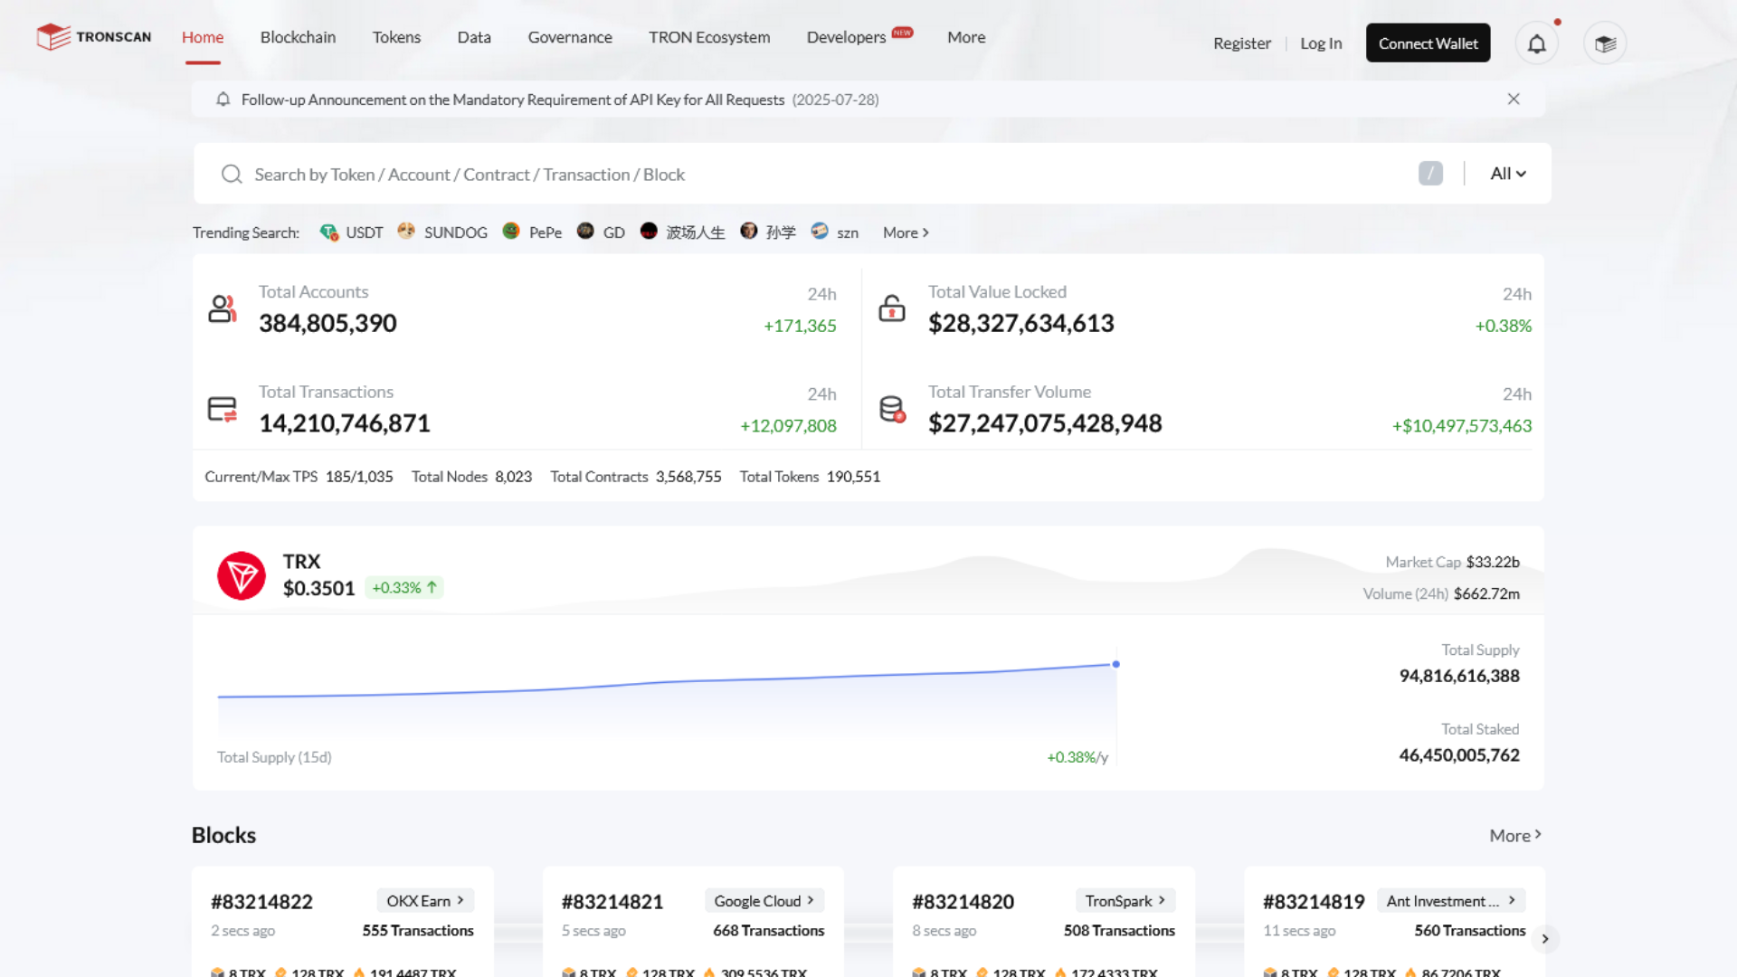
Task: Click Total Tokens 190,551 text
Action: 810,477
